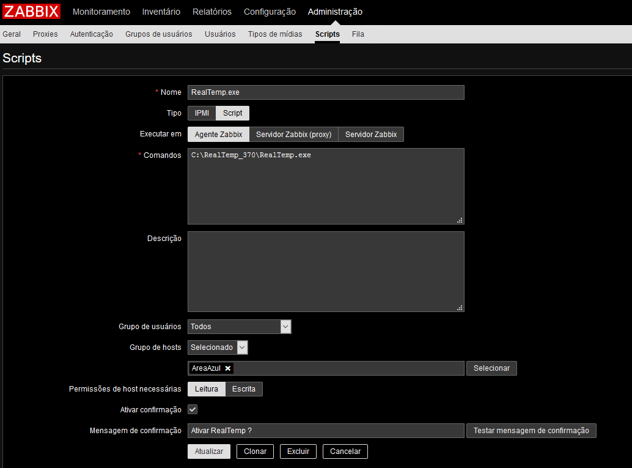Focus the Descrição text area
This screenshot has height=468, width=632.
point(326,272)
